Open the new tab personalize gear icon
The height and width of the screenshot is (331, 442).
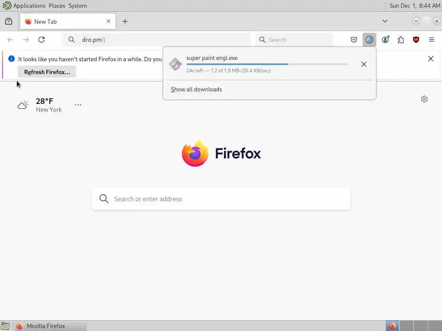point(424,99)
